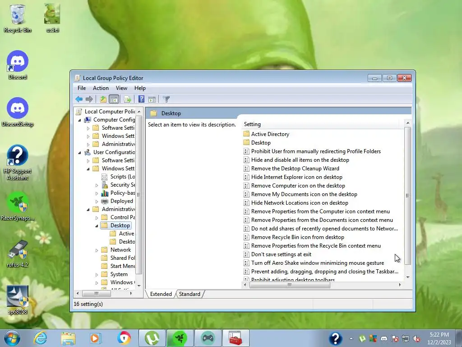462x347 pixels.
Task: Toggle Show/Hide Console Tree icon
Action: click(x=114, y=99)
